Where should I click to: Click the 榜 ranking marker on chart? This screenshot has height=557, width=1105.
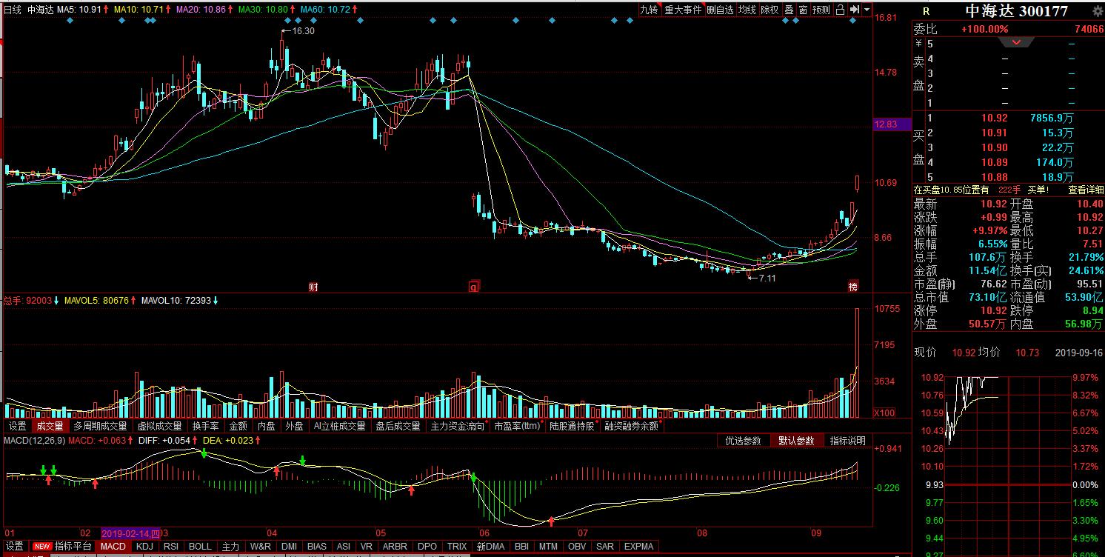[853, 287]
